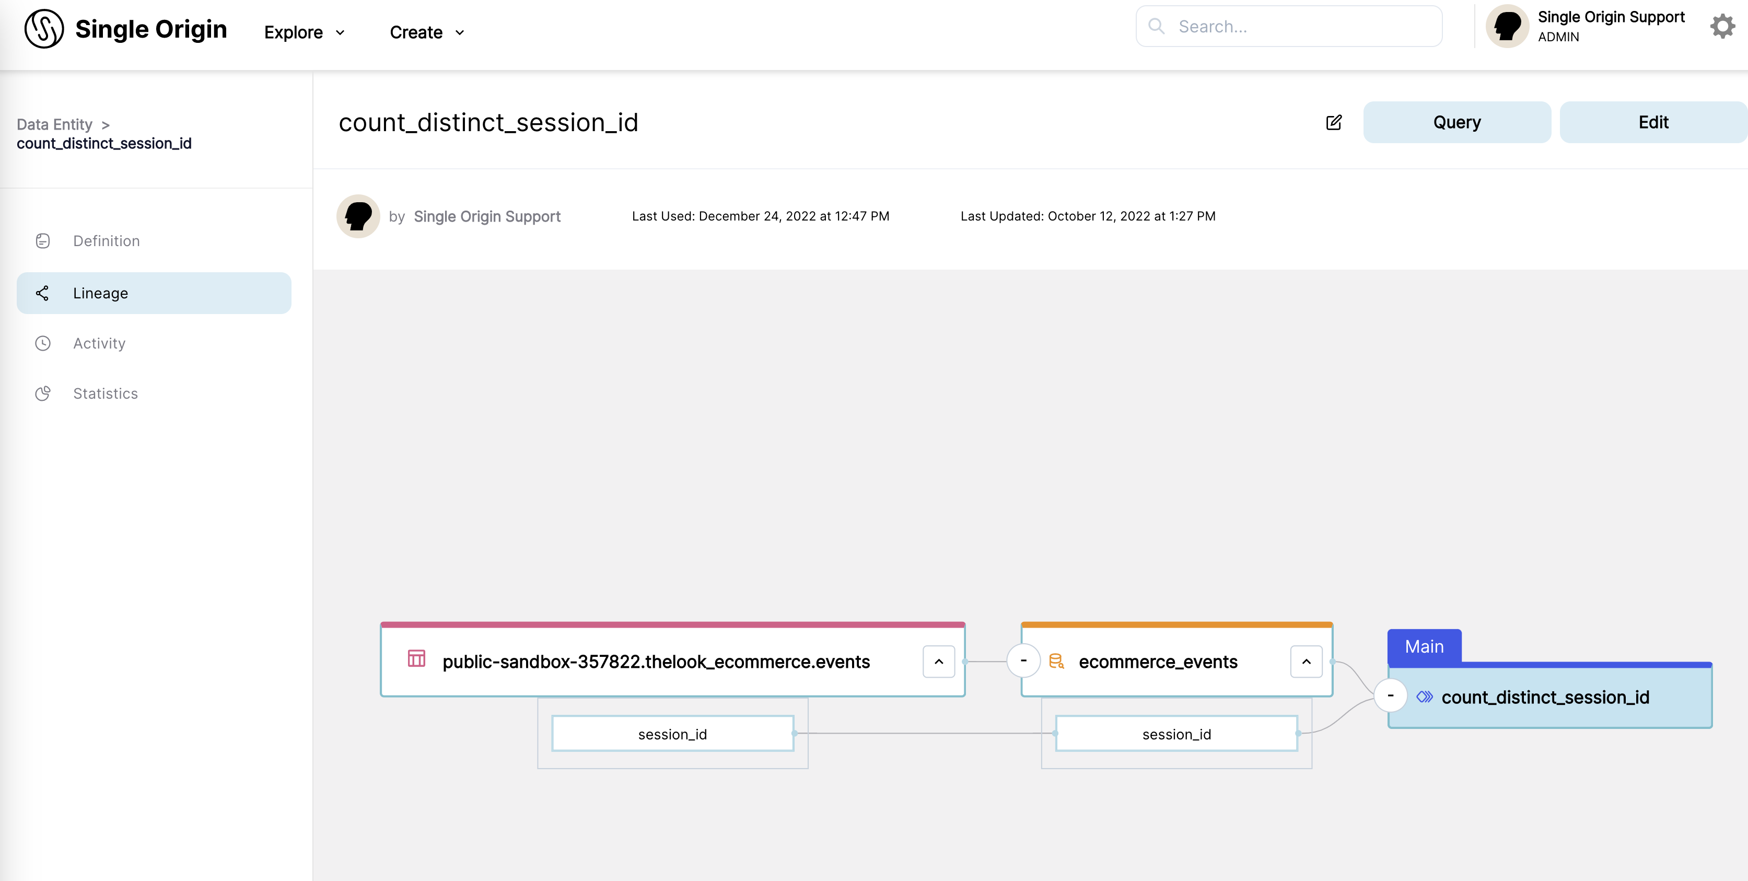Viewport: 1748px width, 881px height.
Task: Switch to the Definition section
Action: [x=107, y=241]
